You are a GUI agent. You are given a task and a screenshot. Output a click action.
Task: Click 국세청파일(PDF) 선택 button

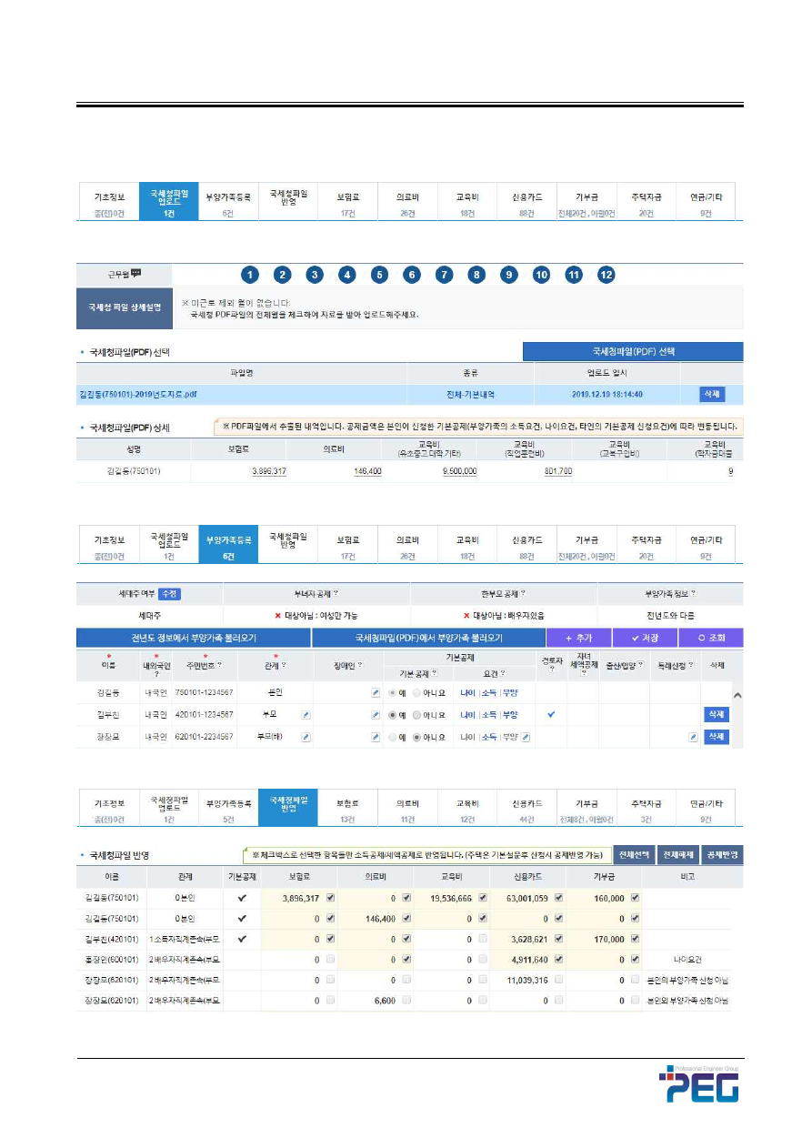pos(633,350)
